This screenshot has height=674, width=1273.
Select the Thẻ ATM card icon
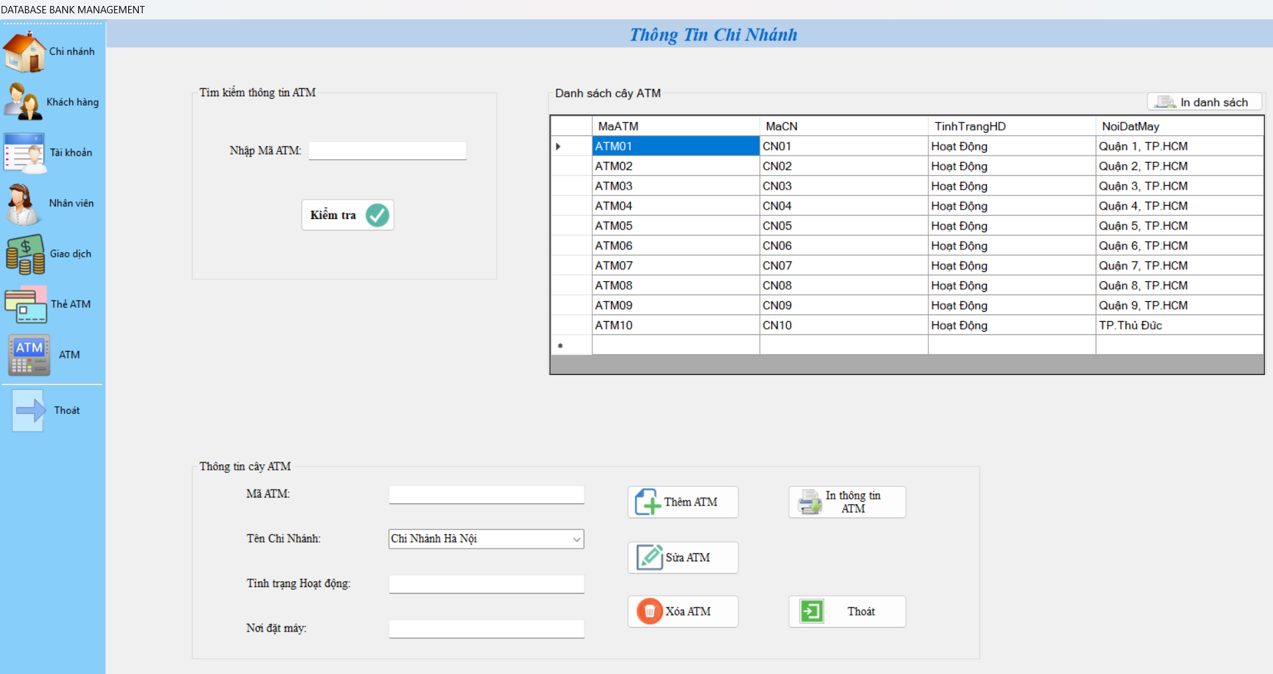pyautogui.click(x=26, y=304)
